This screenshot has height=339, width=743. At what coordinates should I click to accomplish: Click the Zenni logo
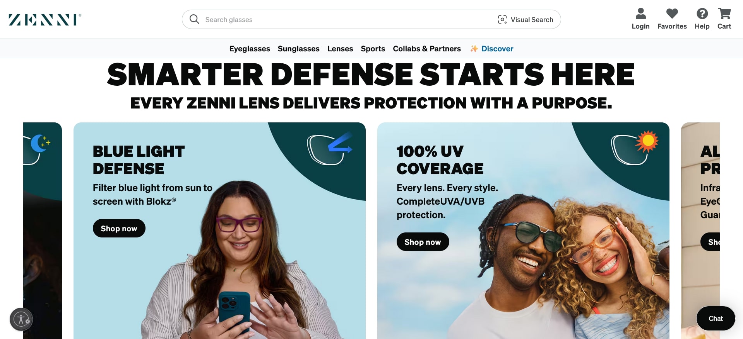pos(45,20)
